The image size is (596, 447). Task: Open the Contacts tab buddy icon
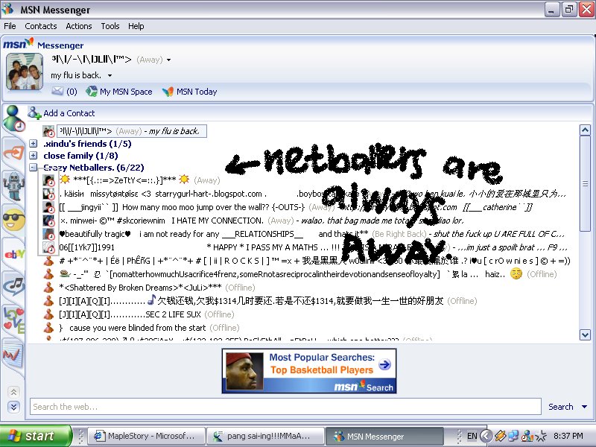coord(13,118)
